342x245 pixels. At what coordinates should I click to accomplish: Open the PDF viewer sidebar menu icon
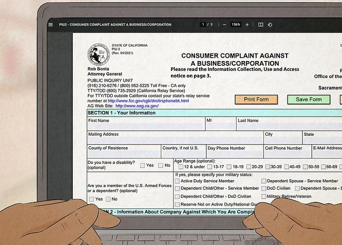pyautogui.click(x=51, y=24)
